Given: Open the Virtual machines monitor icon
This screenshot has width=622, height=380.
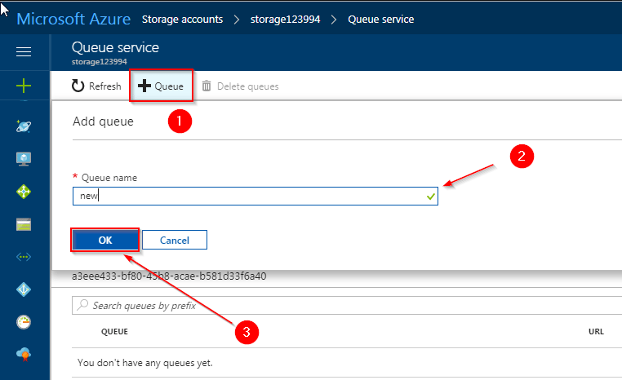Looking at the screenshot, I should click(x=24, y=159).
